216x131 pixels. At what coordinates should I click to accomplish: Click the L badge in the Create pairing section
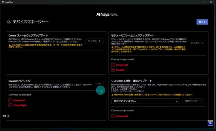coord(10,100)
